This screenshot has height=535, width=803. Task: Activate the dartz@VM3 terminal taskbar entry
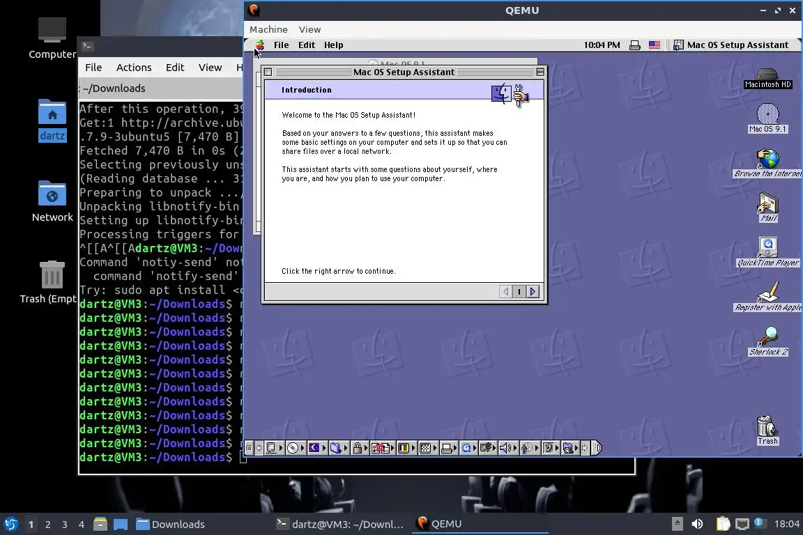pos(340,525)
